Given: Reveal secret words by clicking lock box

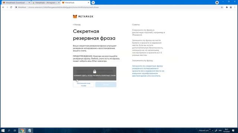Looking at the screenshot, I should (95, 74).
